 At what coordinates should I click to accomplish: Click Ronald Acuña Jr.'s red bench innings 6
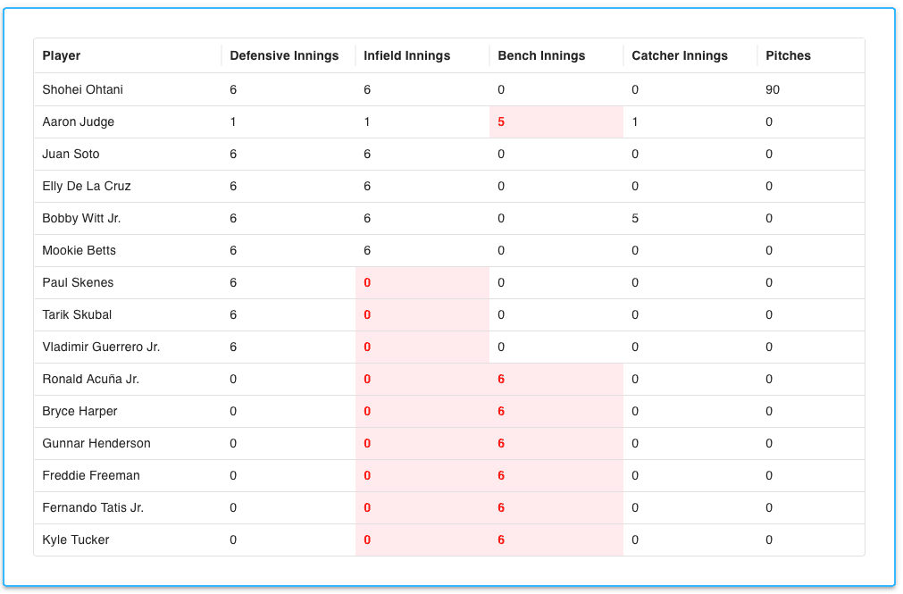pyautogui.click(x=502, y=379)
